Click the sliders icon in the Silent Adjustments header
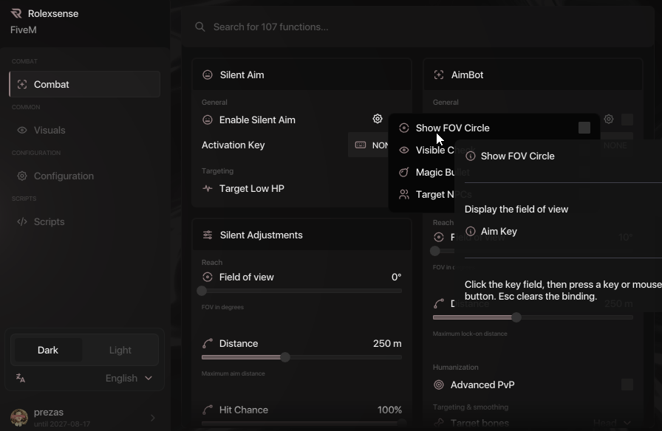The height and width of the screenshot is (431, 662). [x=208, y=235]
